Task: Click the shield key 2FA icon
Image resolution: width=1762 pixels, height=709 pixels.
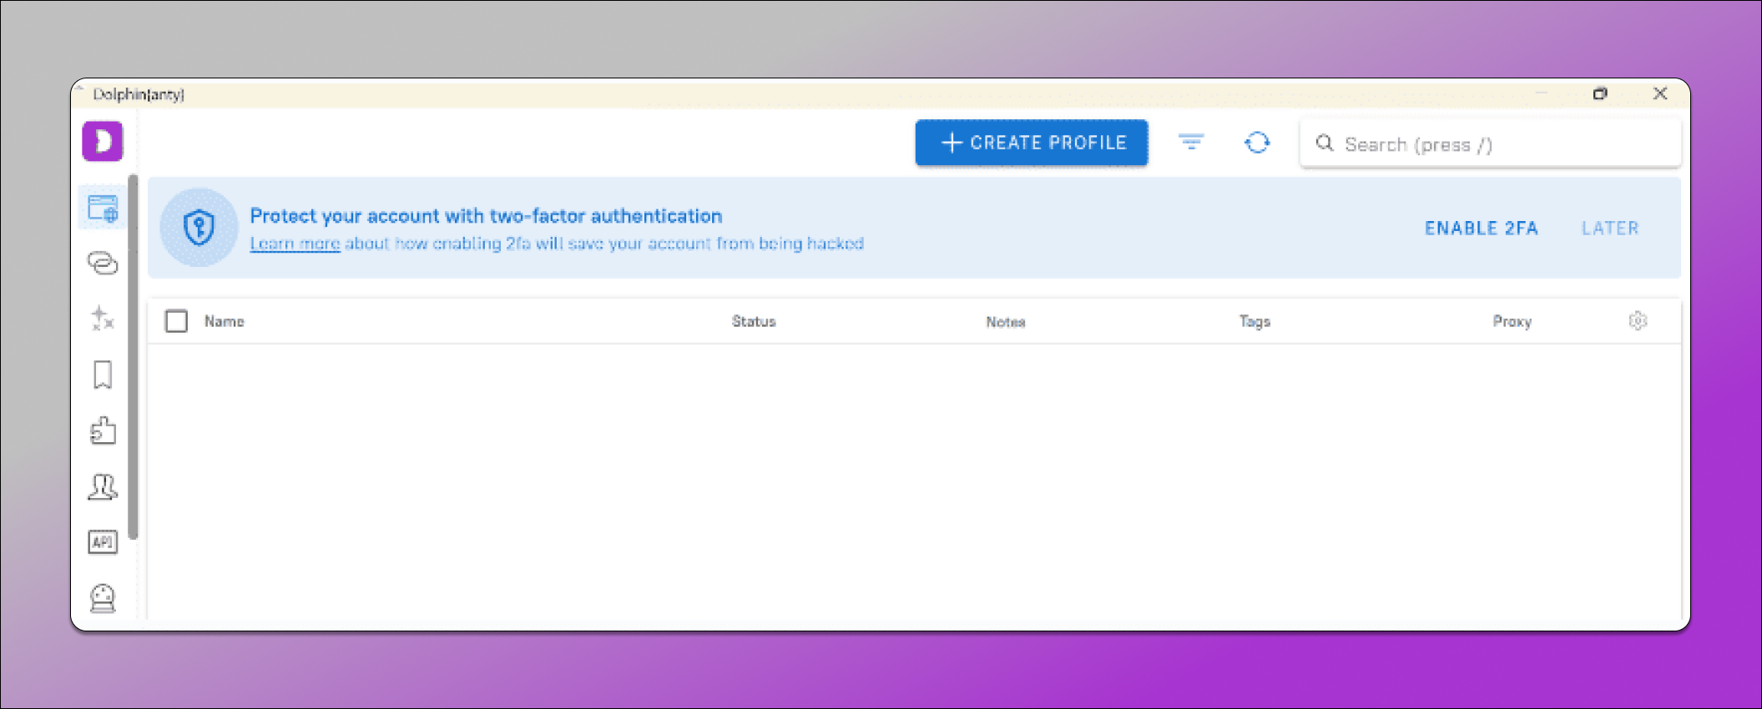Action: click(199, 227)
